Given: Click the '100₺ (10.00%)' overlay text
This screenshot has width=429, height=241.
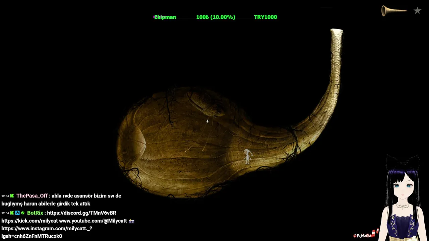Looking at the screenshot, I should click(x=216, y=17).
